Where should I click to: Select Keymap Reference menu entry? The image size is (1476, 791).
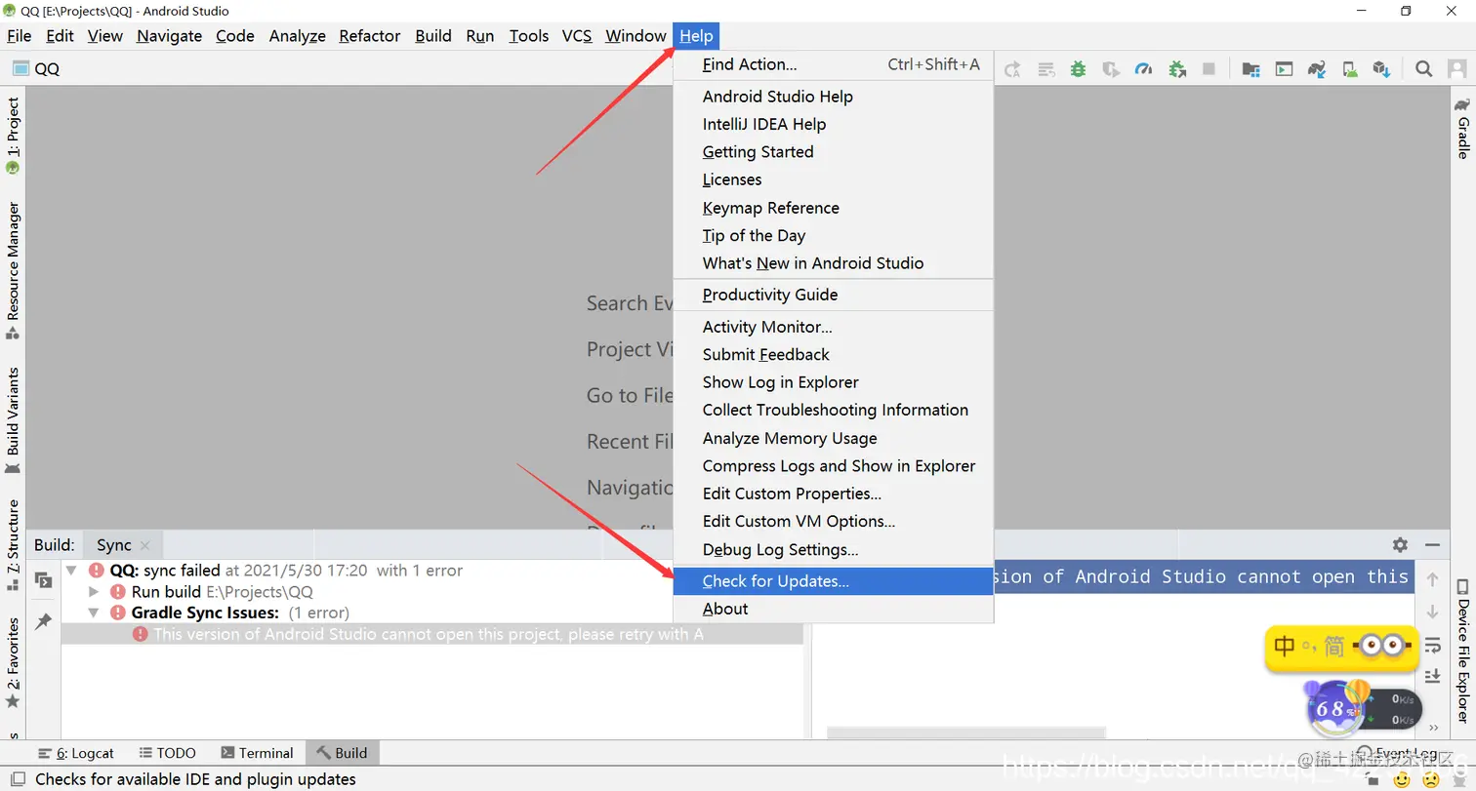pyautogui.click(x=834, y=208)
